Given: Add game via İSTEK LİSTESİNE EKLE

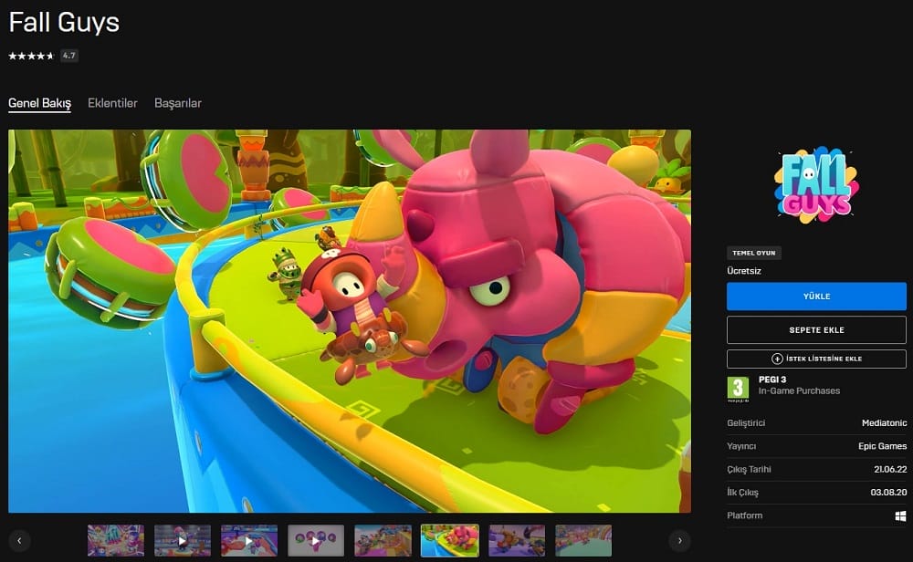Looking at the screenshot, I should click(x=816, y=359).
